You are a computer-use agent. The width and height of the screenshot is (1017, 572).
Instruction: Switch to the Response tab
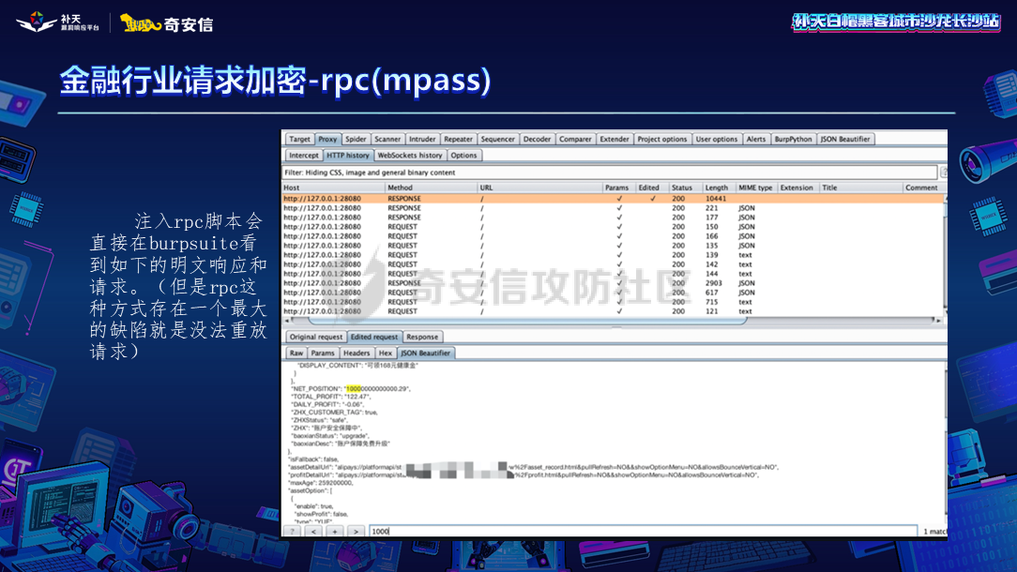pos(421,337)
